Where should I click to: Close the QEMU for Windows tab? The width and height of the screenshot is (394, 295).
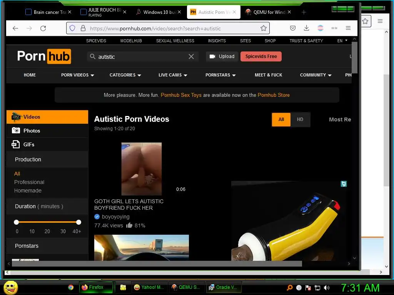(289, 12)
